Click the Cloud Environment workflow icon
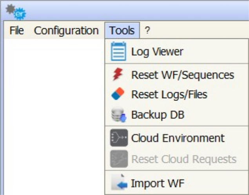Screen dimensions: 249x195 118,138
